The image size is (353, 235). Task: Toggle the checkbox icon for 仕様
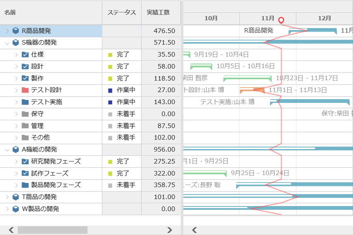(x=25, y=55)
